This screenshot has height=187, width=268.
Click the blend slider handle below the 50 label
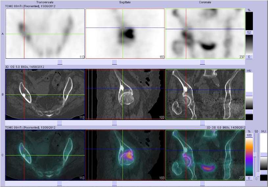click(x=255, y=155)
